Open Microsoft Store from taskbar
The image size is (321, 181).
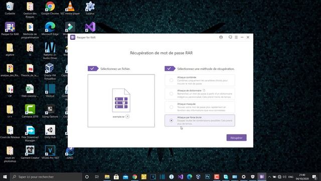[116, 176]
